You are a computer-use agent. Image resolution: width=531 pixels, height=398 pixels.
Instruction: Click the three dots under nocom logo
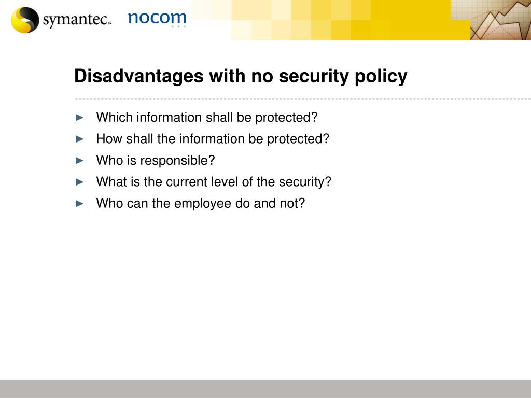point(178,26)
